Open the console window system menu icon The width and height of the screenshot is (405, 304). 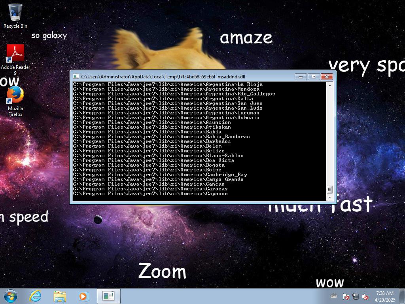tap(76, 76)
